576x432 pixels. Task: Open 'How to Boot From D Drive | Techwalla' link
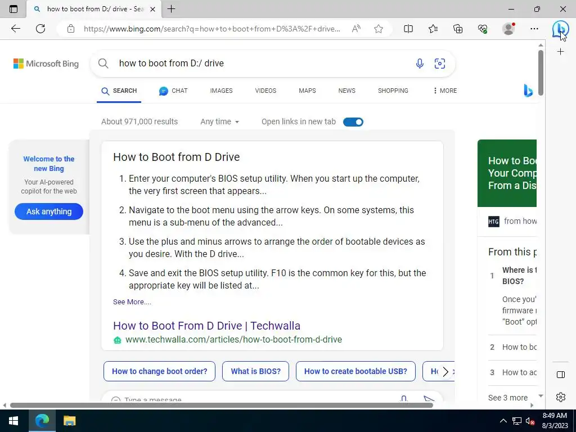coord(207,326)
